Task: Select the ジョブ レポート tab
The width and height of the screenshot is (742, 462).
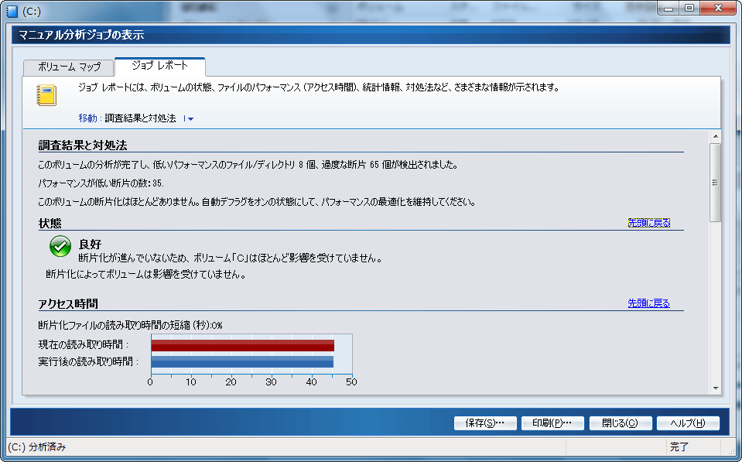Action: point(159,66)
